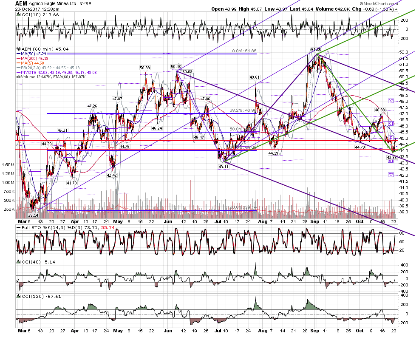Click the 41.79 price low label
Image resolution: width=419 pixels, height=337 pixels.
click(72, 183)
